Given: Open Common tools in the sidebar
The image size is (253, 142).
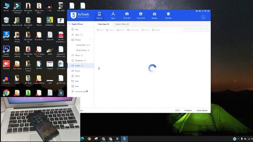Looking at the screenshot, I should [81, 91].
